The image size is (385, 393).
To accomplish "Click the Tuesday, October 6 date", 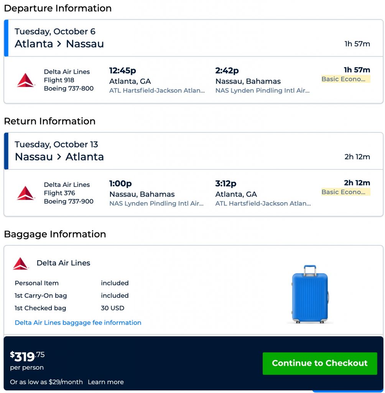I will pyautogui.click(x=55, y=31).
